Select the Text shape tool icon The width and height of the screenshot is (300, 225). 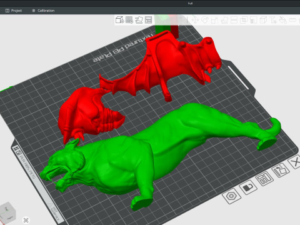273,20
